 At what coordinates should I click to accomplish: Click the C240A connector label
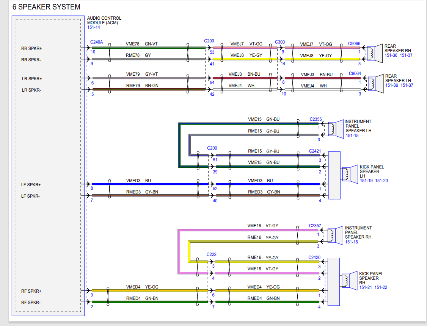[96, 42]
